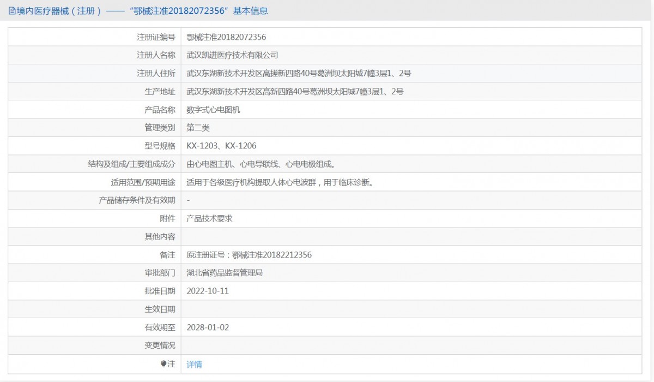The width and height of the screenshot is (654, 382).
Task: Select text 适用于各级医疗机构提取人体心电波群
Action: (251, 182)
